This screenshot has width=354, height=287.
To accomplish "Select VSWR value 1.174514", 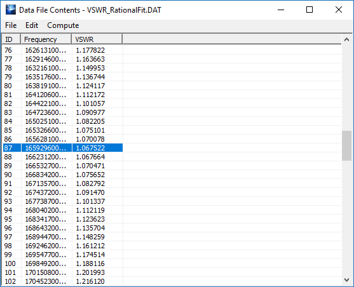I will [x=90, y=255].
